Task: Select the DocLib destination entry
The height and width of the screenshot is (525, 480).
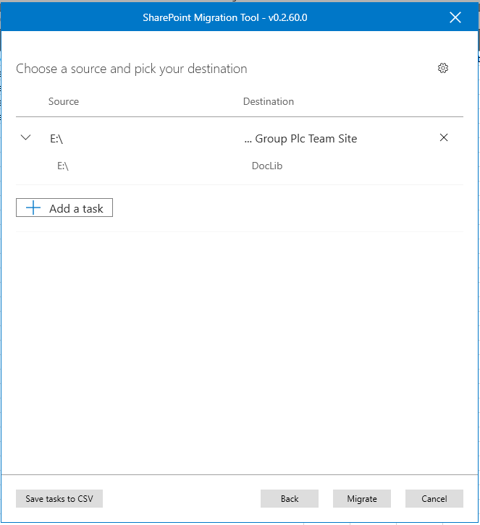Action: pos(267,166)
